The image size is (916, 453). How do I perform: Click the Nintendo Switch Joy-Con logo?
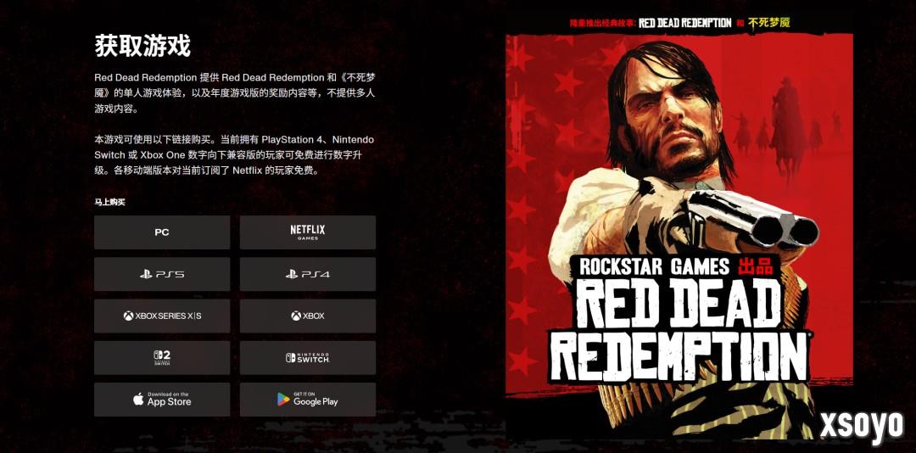click(x=290, y=358)
